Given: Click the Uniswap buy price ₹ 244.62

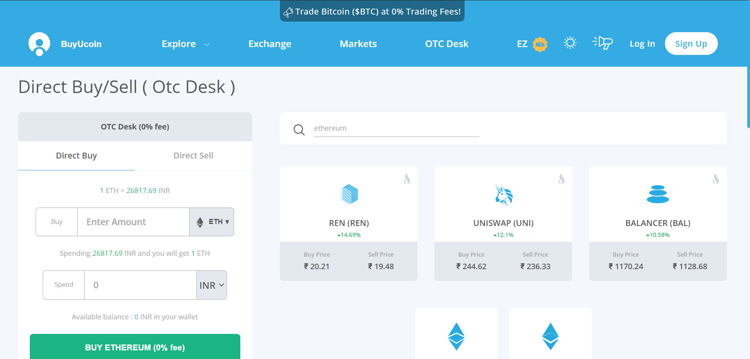Looking at the screenshot, I should (471, 266).
